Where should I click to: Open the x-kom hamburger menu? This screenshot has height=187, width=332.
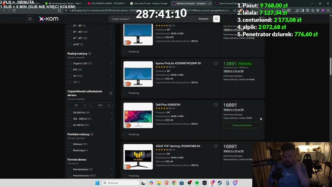[x=30, y=19]
